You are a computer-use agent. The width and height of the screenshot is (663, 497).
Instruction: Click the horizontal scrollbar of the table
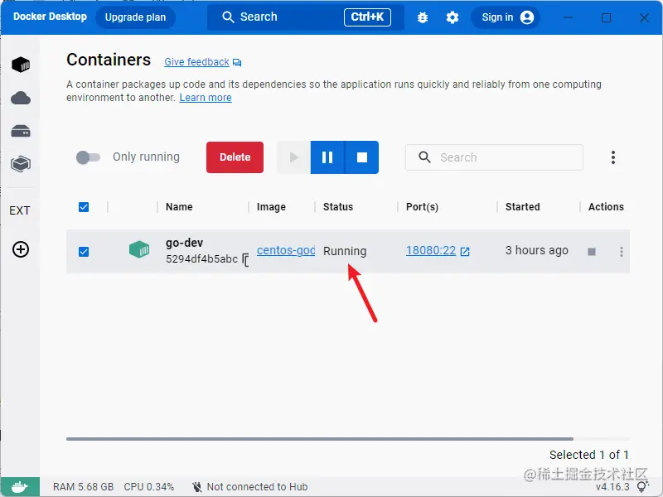[x=320, y=439]
